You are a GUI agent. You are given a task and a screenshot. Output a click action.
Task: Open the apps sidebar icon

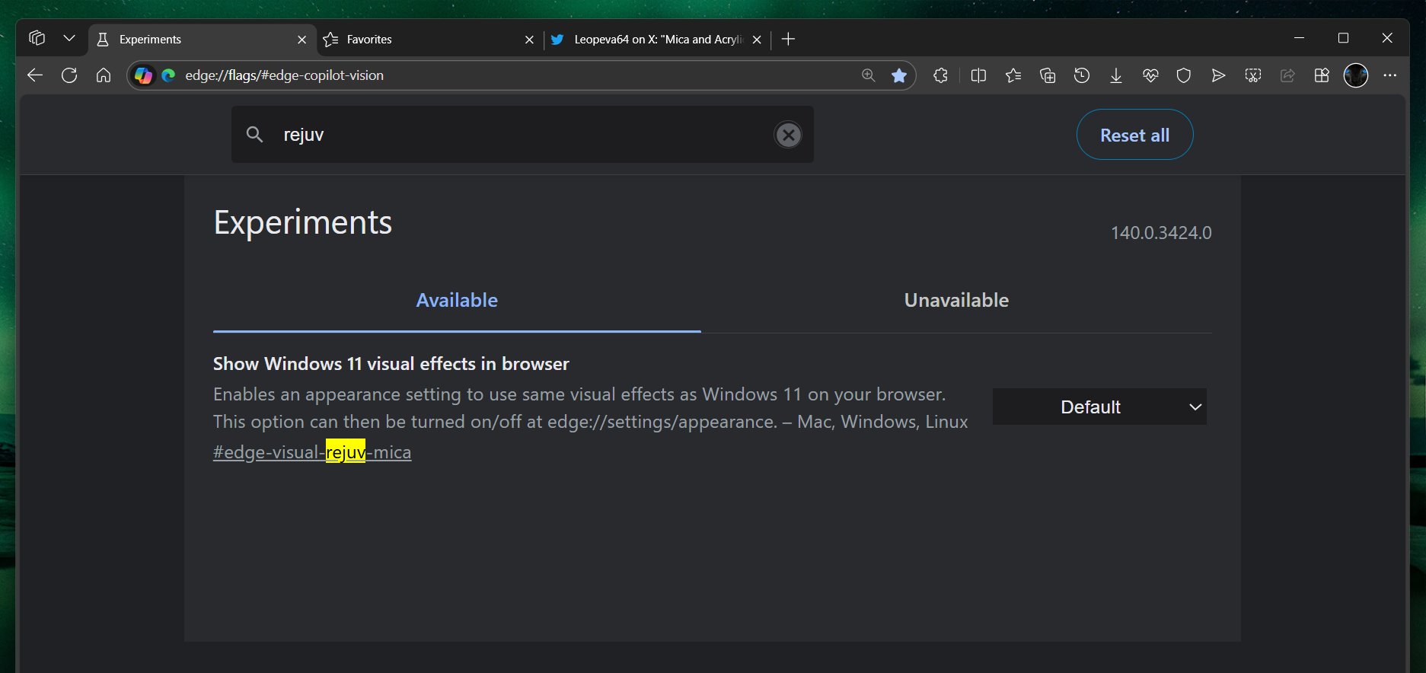(1322, 75)
